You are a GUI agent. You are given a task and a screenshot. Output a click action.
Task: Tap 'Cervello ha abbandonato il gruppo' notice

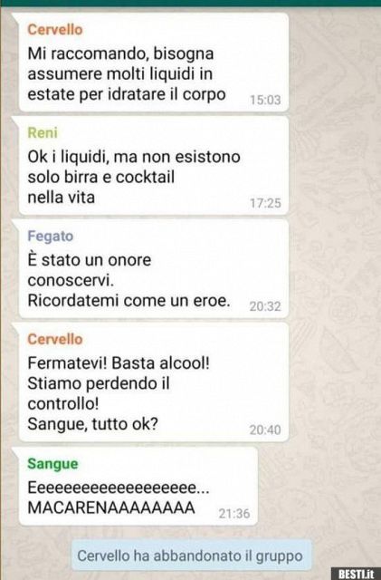coord(190,556)
